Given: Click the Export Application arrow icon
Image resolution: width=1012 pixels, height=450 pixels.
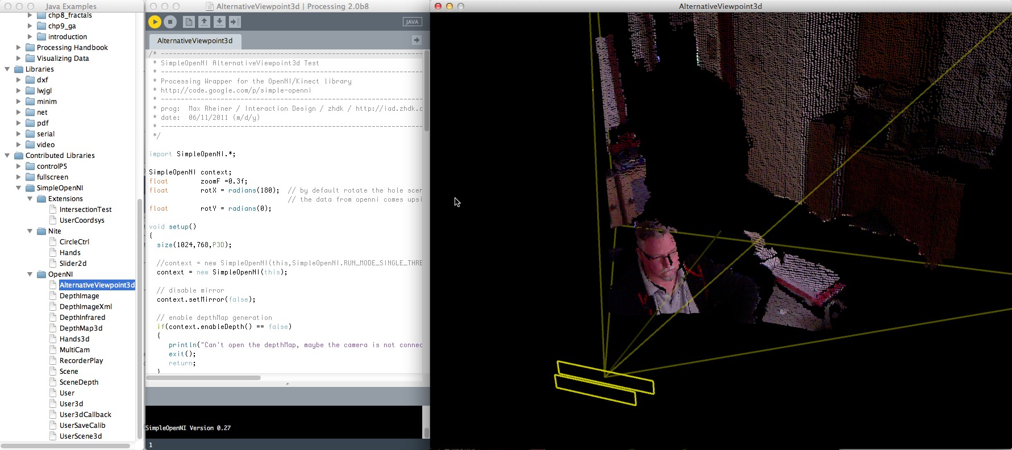Looking at the screenshot, I should [235, 22].
